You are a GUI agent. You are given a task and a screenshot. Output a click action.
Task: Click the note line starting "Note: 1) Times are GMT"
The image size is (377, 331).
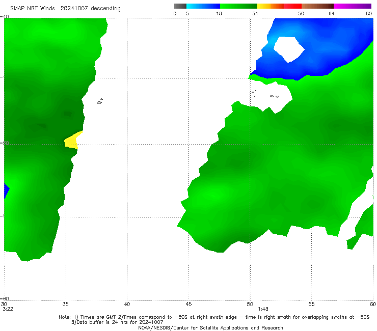coord(214,317)
